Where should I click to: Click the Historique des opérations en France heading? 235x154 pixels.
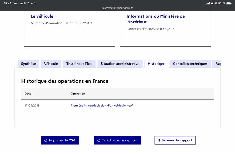pos(65,81)
